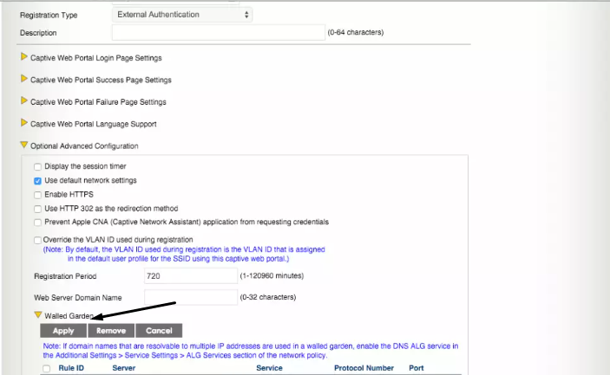Click the (0-32 characters) hint text
Screen dimensions: 610x375
tap(268, 297)
